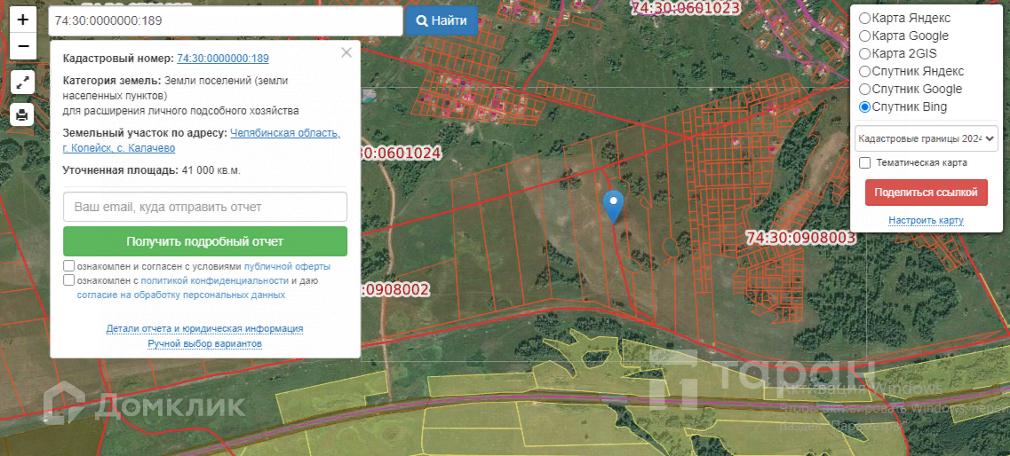Toggle fullscreen map view

click(22, 83)
